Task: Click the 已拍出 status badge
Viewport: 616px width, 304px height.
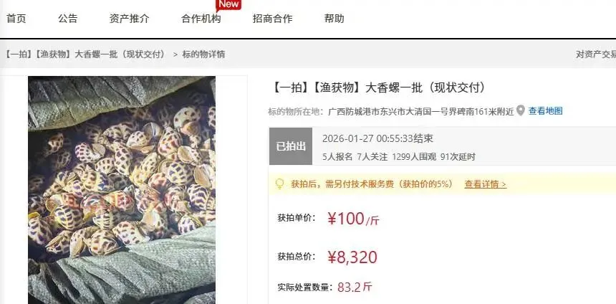Action: [291, 146]
